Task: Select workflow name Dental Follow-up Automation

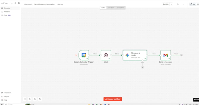Action: [44, 4]
